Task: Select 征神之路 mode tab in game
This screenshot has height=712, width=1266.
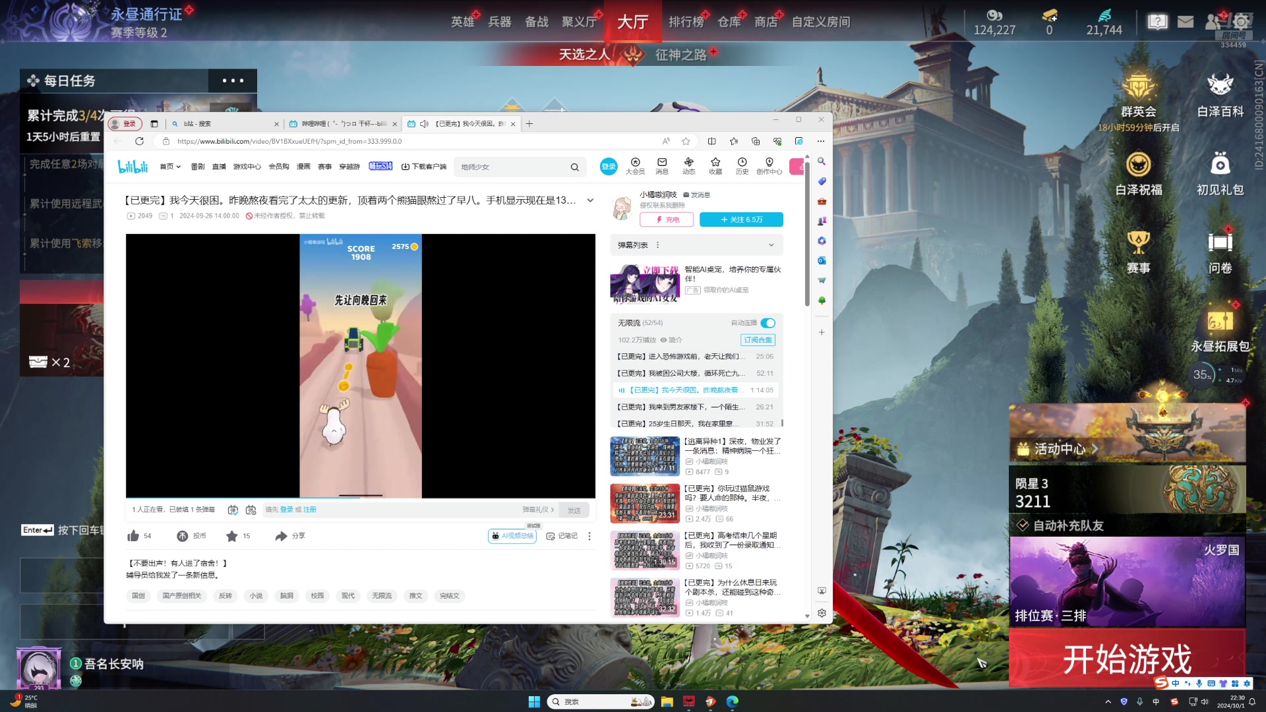Action: coord(681,55)
